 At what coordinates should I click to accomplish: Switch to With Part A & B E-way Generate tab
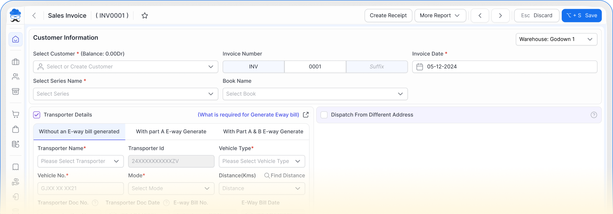[x=263, y=131]
